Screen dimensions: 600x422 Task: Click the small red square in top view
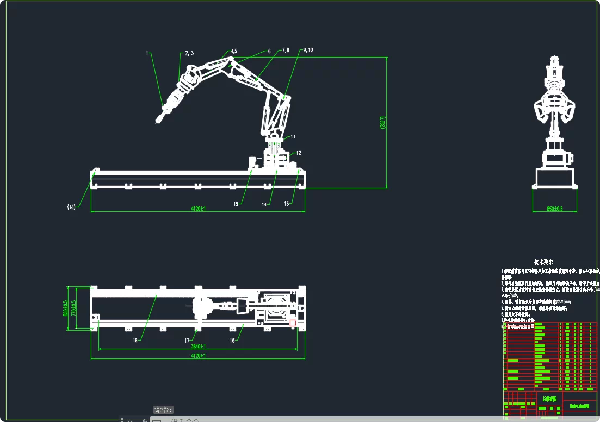(x=293, y=323)
